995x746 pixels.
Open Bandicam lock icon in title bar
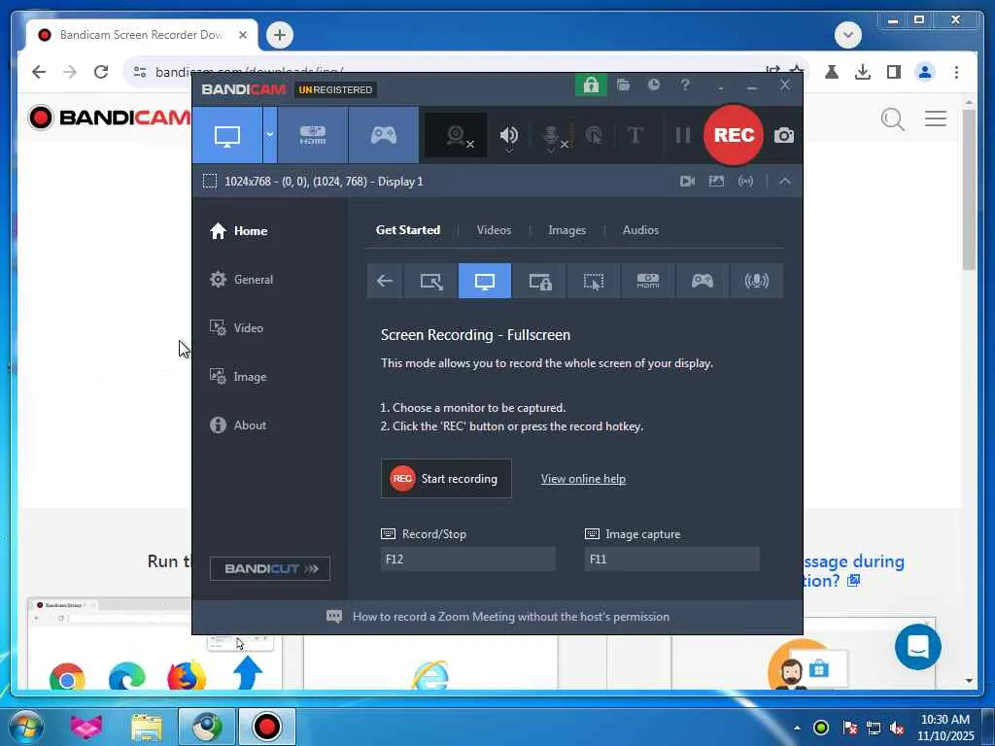[591, 85]
